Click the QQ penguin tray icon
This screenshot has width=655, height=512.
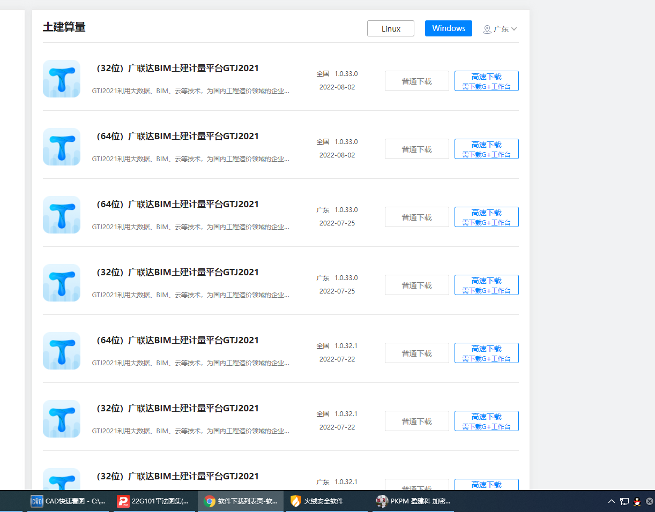point(637,501)
